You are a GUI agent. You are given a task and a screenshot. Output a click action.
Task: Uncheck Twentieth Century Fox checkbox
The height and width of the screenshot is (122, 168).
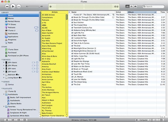coord(72,28)
